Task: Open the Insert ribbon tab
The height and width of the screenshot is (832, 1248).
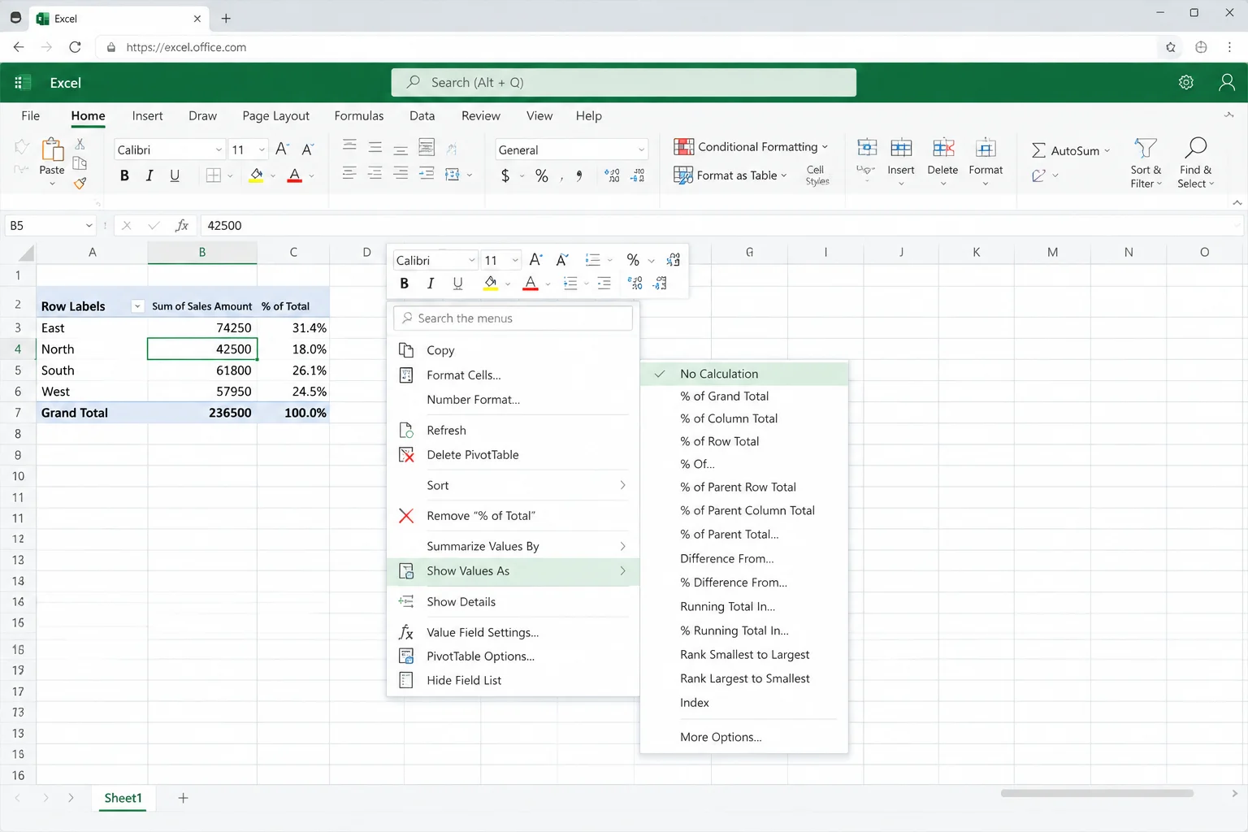Action: 147,115
